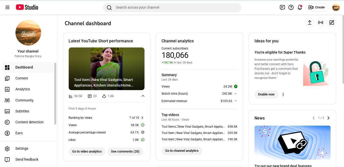The width and height of the screenshot is (344, 167).
Task: Open Super Thanks card more options menu
Action: point(283,94)
